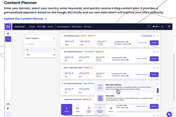Click the lightbulb icon in sidebar
The image size is (176, 117).
coord(8,109)
